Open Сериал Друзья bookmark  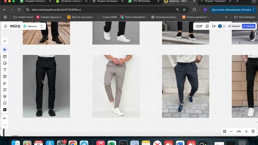pos(50,17)
